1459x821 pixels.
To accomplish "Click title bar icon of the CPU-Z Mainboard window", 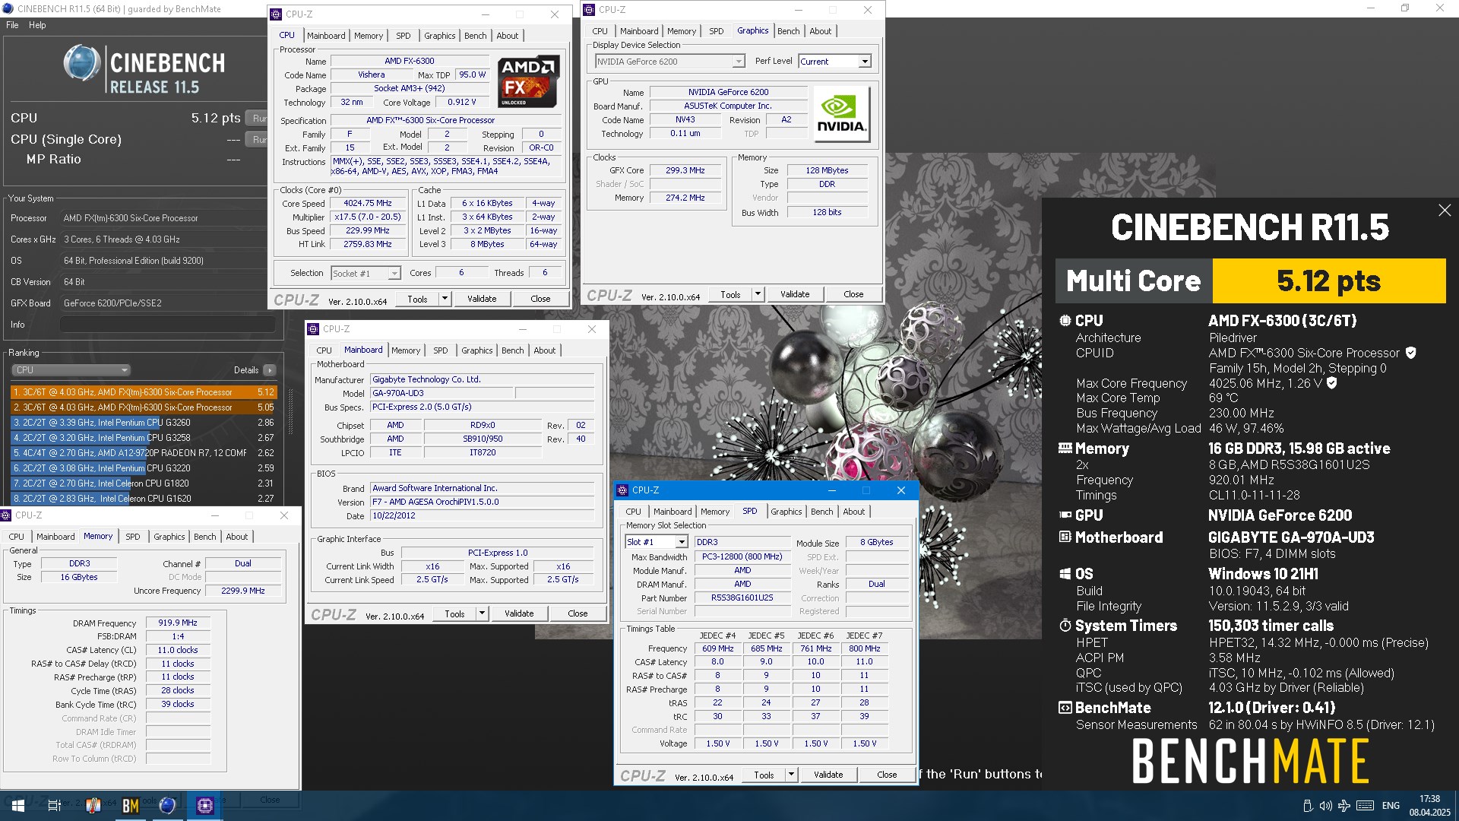I will pyautogui.click(x=314, y=329).
